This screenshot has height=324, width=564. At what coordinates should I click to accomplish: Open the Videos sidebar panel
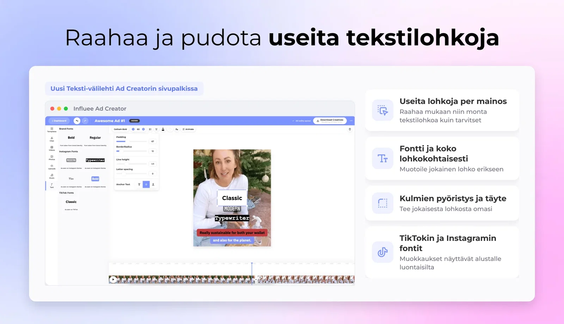(x=52, y=148)
